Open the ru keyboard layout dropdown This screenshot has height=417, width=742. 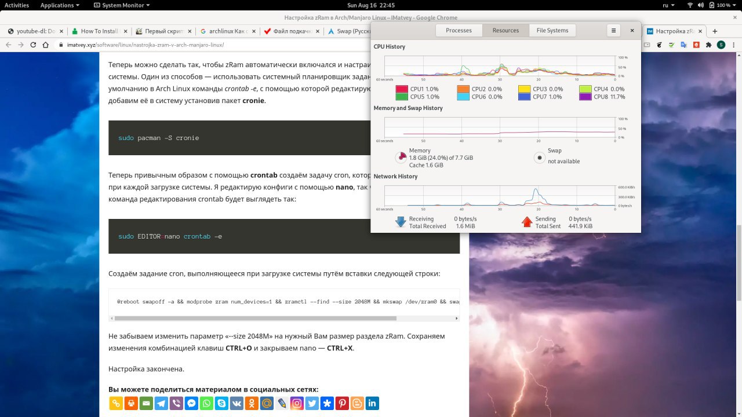point(668,5)
